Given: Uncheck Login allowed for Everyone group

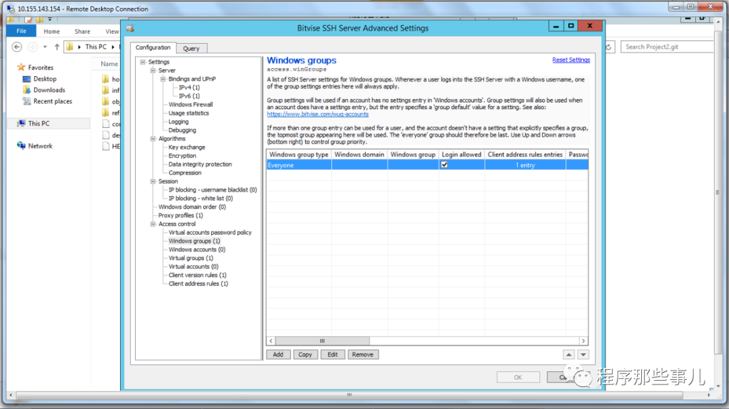Looking at the screenshot, I should (444, 165).
